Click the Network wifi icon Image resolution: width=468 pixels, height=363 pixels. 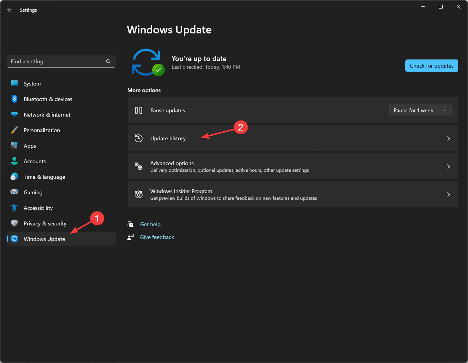(x=14, y=115)
